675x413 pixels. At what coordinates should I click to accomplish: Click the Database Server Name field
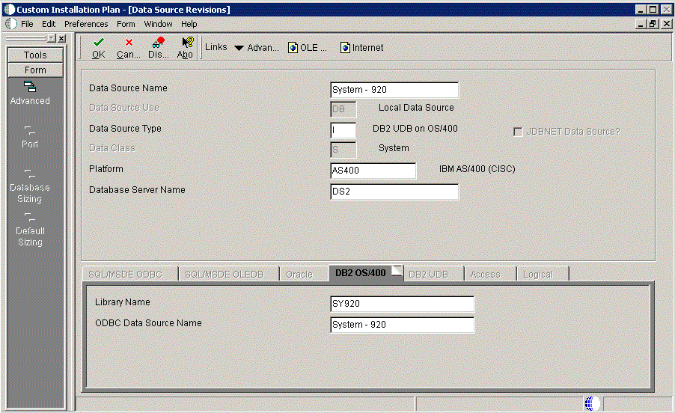pyautogui.click(x=394, y=192)
